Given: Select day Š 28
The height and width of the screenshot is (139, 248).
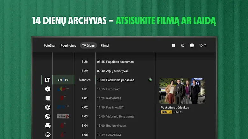Looking at the screenshot, I should click(x=85, y=62).
